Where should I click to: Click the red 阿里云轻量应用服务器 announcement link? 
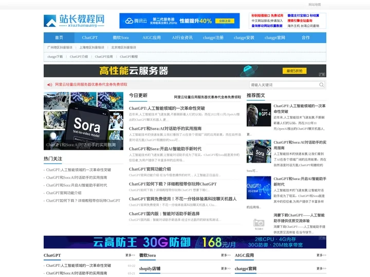[91, 85]
